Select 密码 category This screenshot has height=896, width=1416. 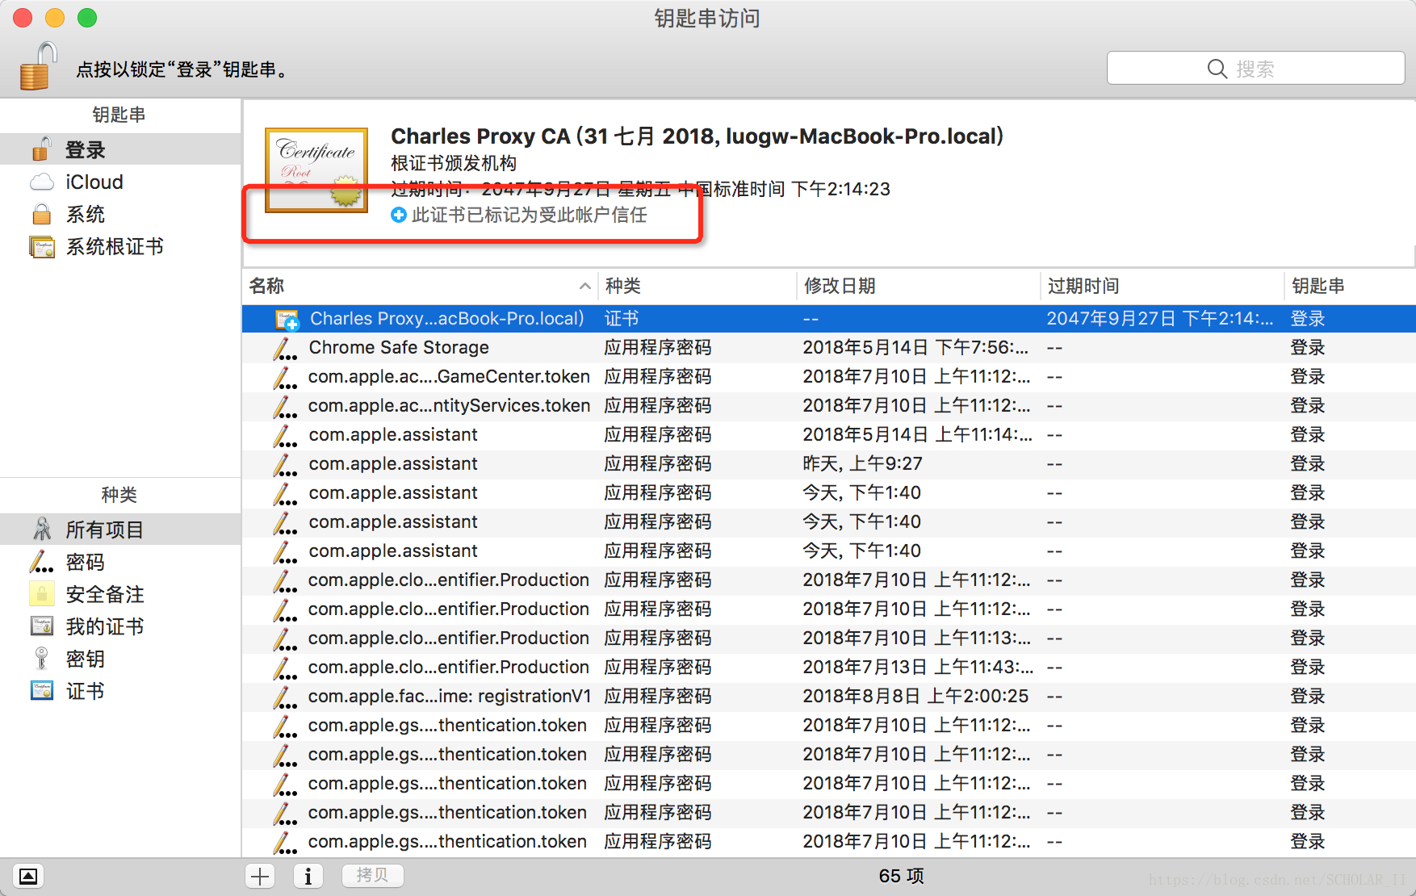pos(120,562)
